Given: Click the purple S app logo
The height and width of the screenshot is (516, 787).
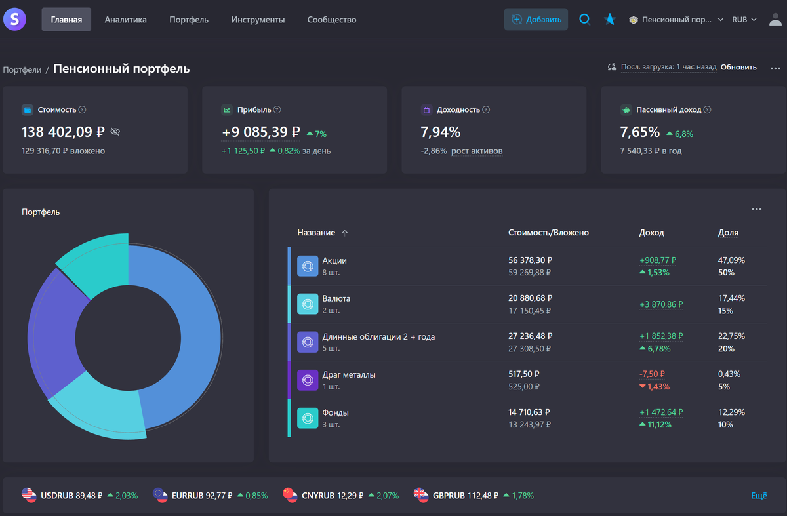Looking at the screenshot, I should (x=14, y=19).
